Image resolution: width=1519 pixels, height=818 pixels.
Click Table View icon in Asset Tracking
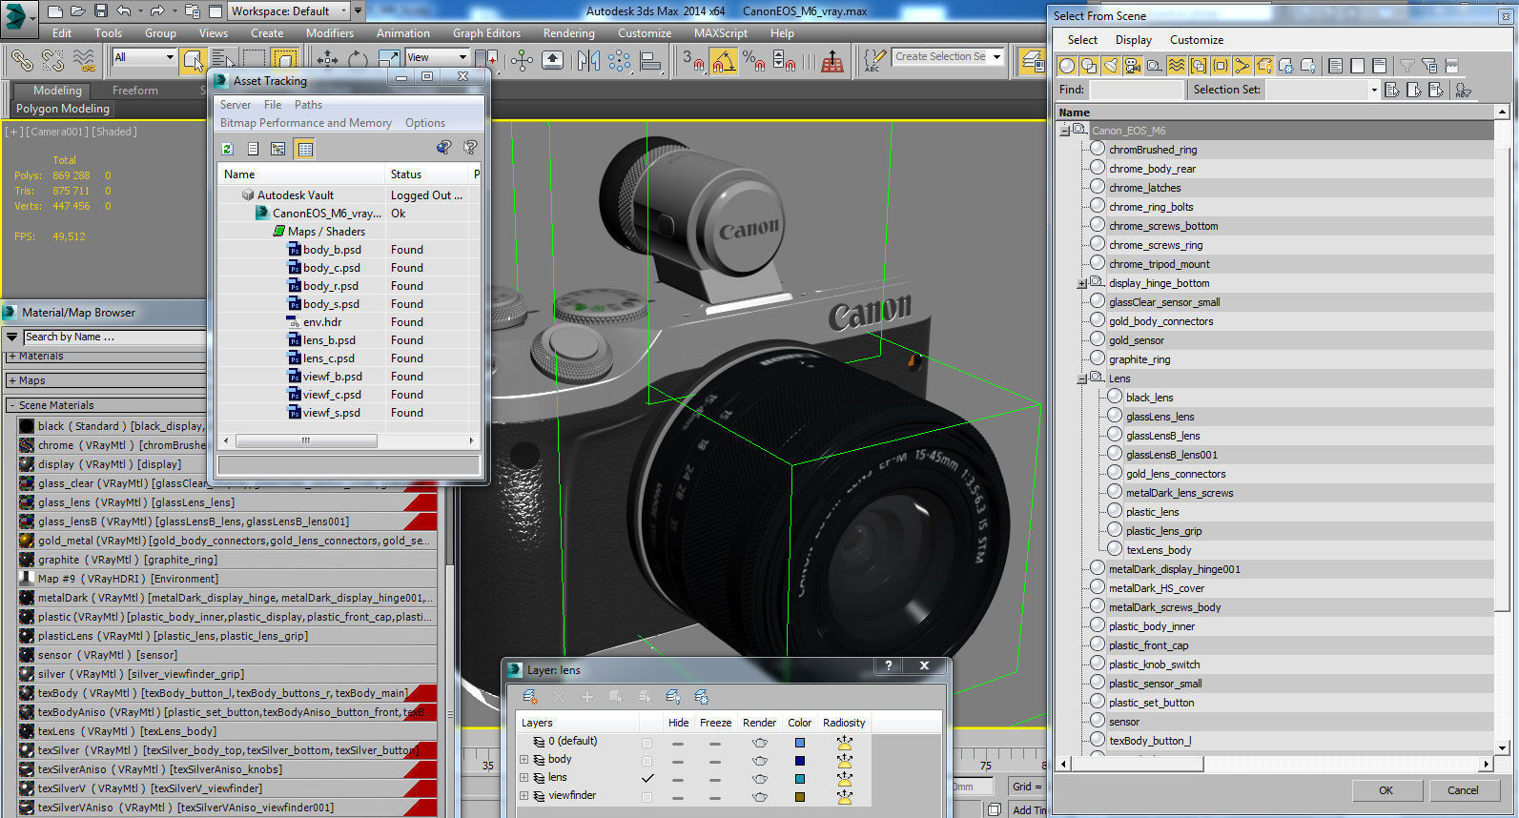click(x=304, y=149)
